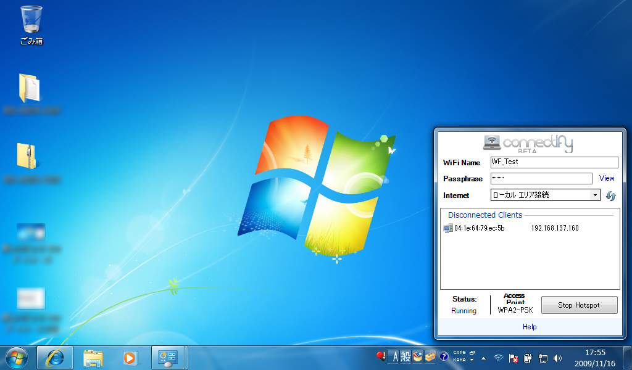Click the IME help question mark icon
The image size is (632, 370).
tap(444, 356)
